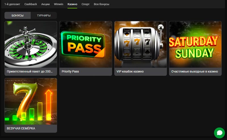Open the Priority Pass title text
227x140 pixels.
click(x=70, y=71)
